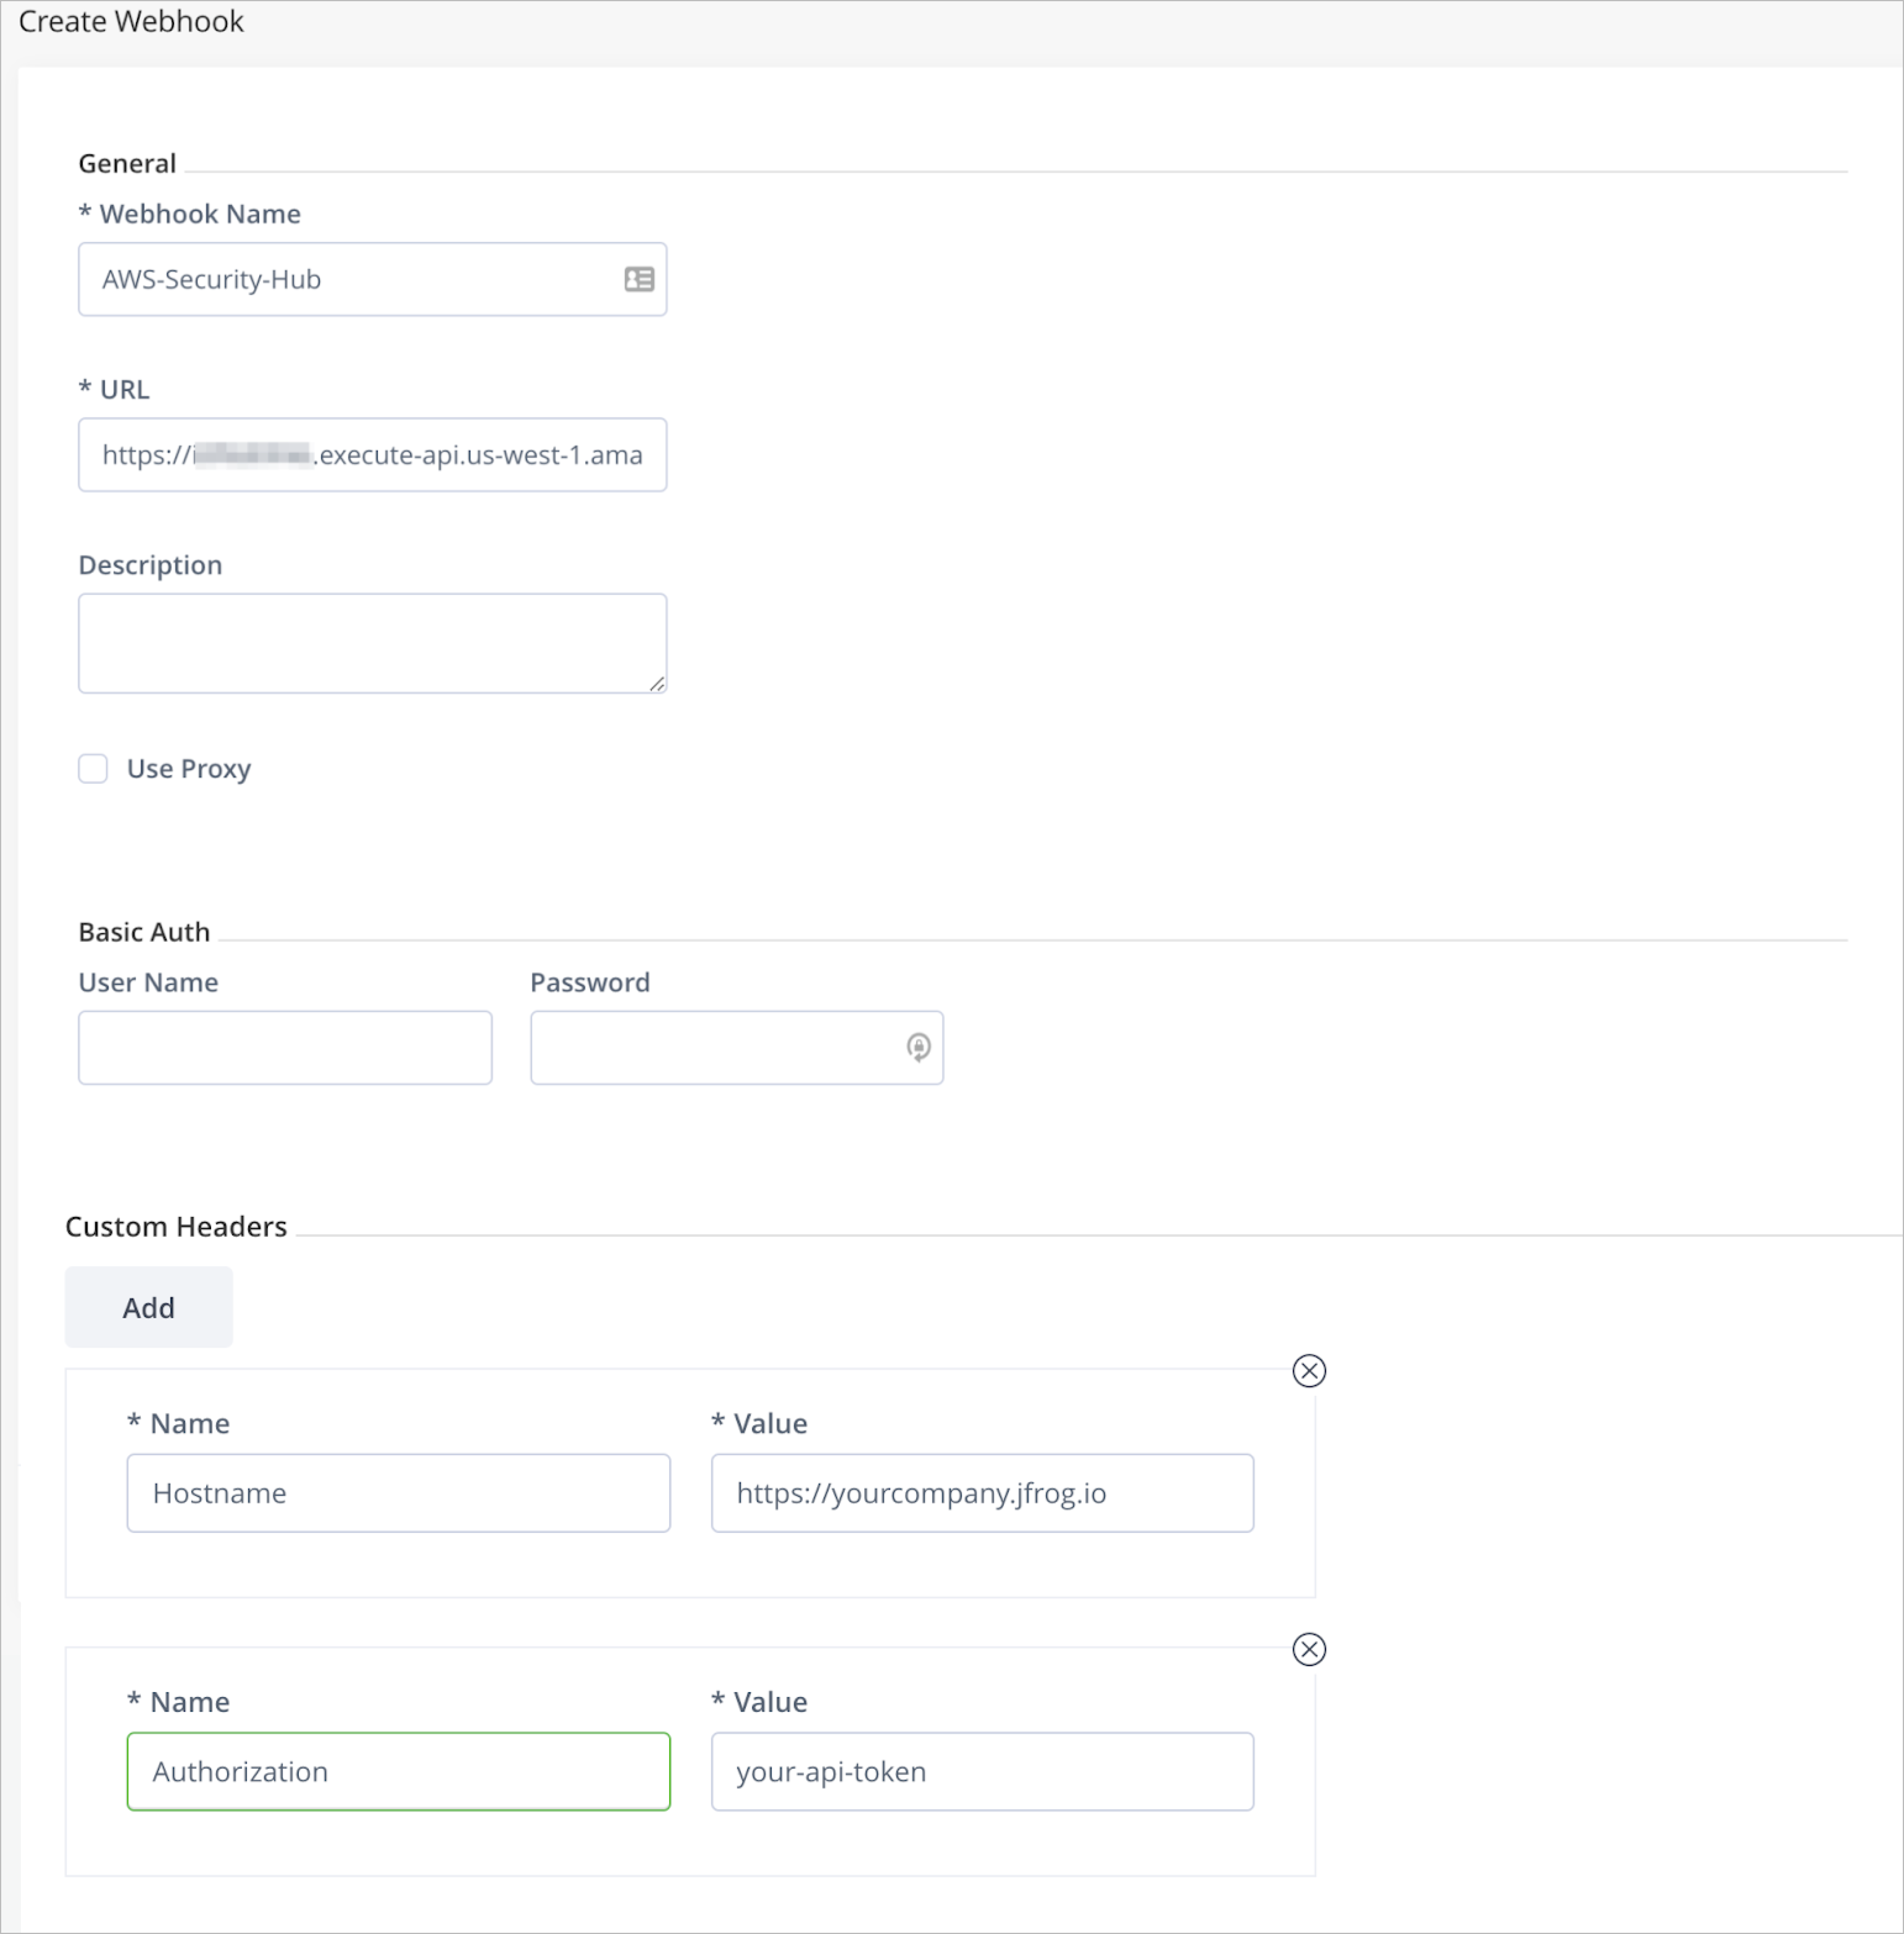Remove the Authorization custom header
1904x1934 pixels.
pos(1309,1649)
